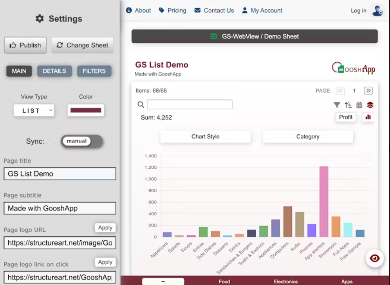Click the Sum: 4,252 text
The image size is (390, 285).
pos(157,117)
